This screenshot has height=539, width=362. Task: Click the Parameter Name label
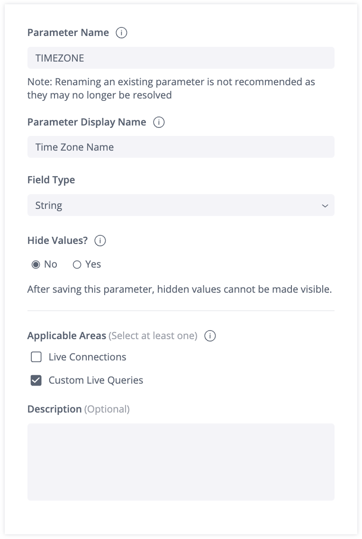click(68, 32)
